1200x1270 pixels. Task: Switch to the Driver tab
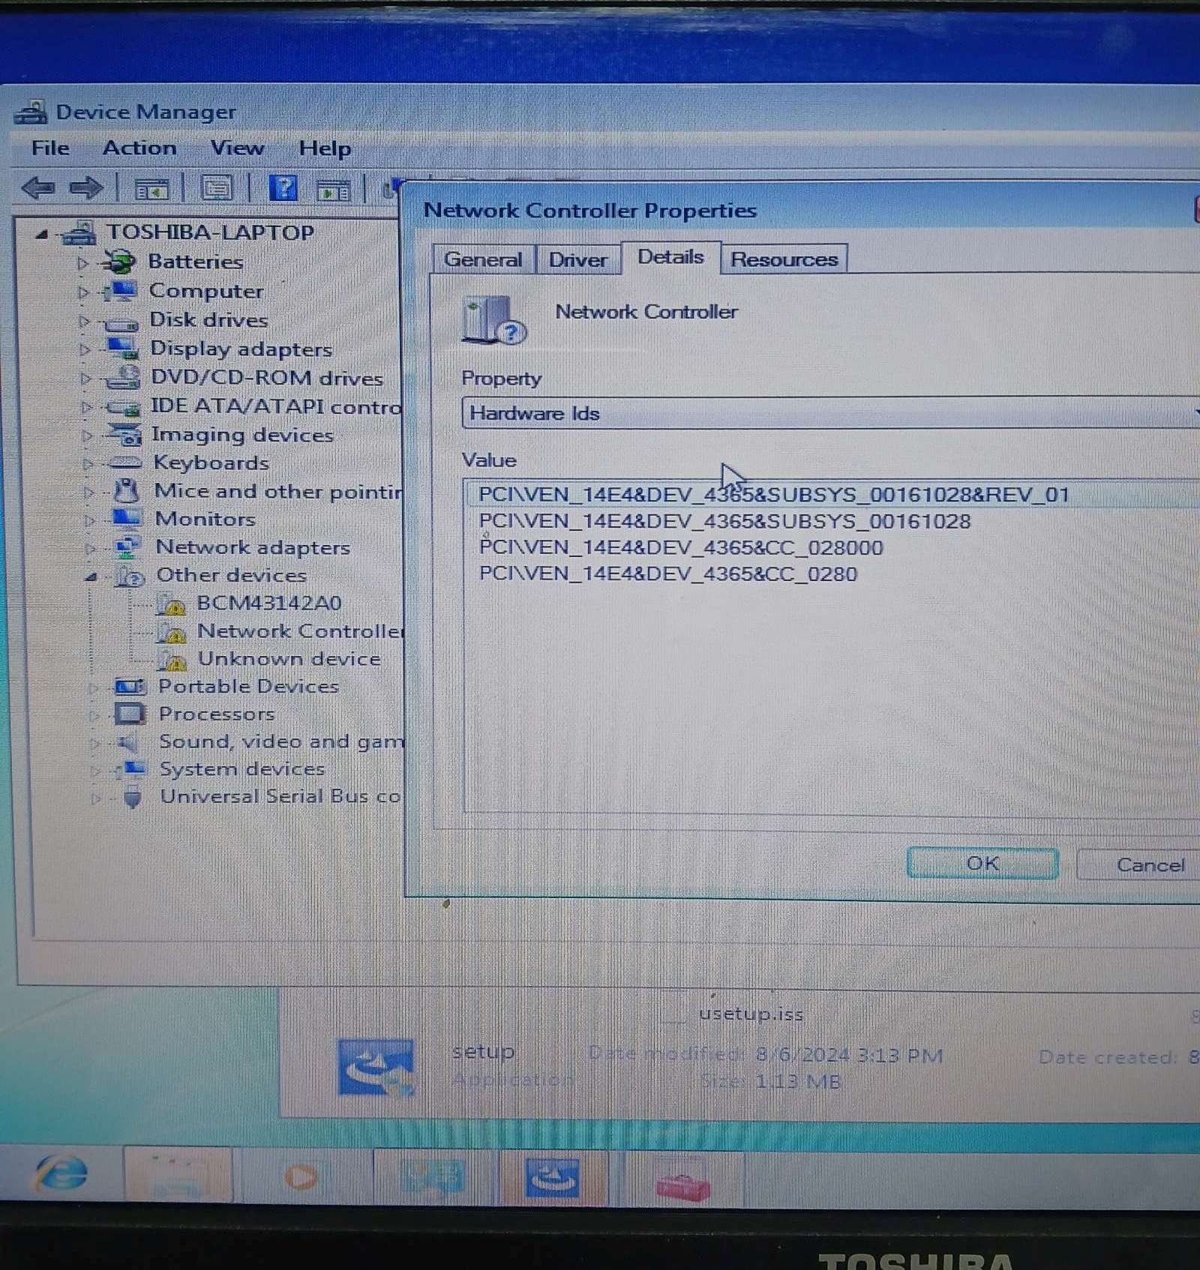click(x=577, y=259)
